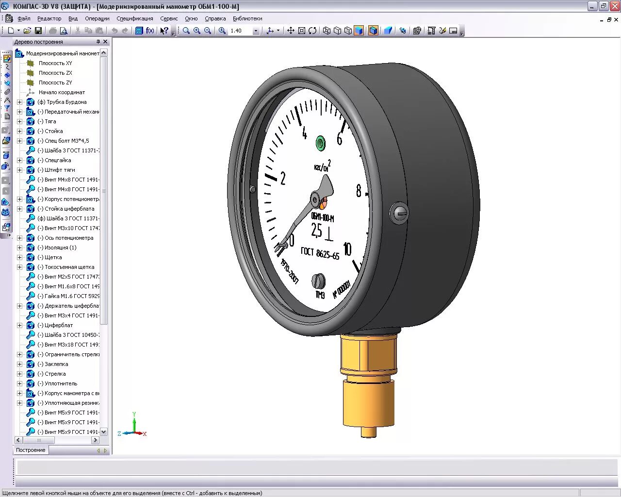
Task: Click the add component from file icon
Action: coord(6,141)
